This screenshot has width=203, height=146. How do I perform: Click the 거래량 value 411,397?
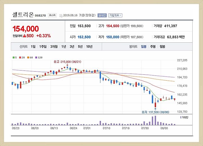click(x=171, y=26)
